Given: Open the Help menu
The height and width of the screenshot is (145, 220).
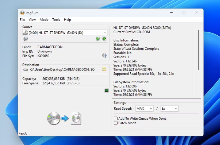Looking at the screenshot, I should click(x=67, y=20).
